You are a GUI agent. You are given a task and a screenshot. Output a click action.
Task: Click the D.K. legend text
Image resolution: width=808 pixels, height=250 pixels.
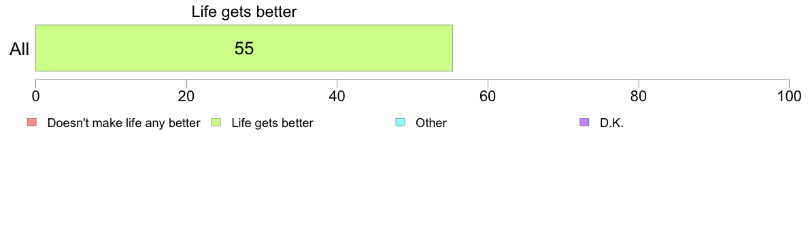[611, 123]
